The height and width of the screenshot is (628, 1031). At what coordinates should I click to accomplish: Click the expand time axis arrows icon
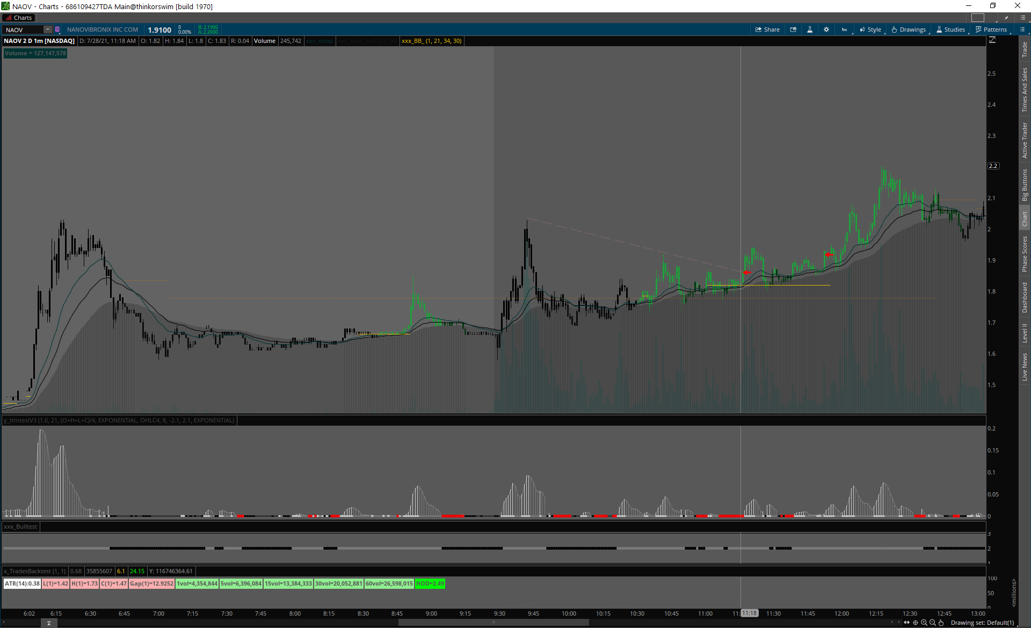tap(907, 623)
